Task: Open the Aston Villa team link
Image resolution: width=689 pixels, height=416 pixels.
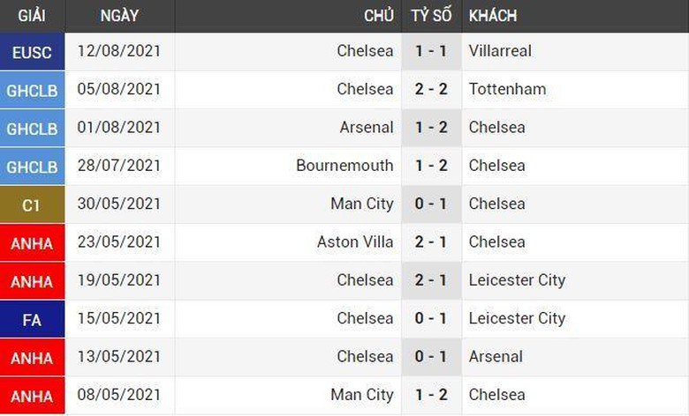Action: click(355, 242)
